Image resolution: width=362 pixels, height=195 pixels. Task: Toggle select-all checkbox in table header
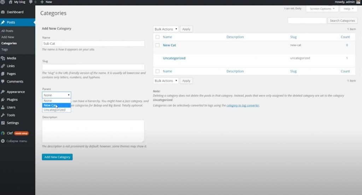[x=158, y=37]
